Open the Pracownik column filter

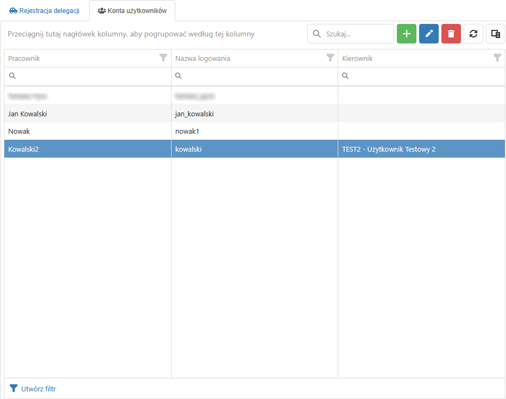pyautogui.click(x=163, y=58)
